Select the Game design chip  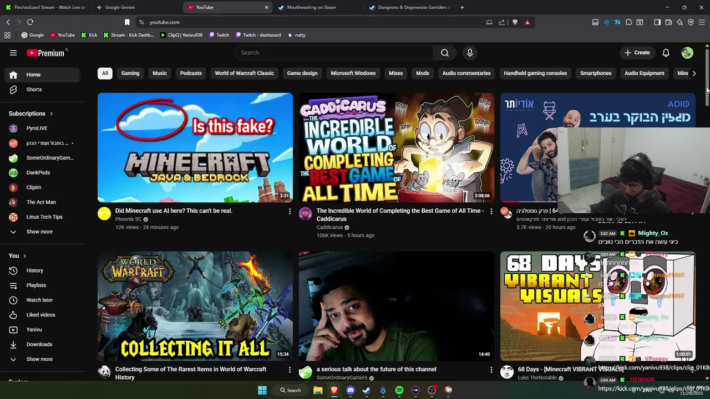tap(302, 73)
